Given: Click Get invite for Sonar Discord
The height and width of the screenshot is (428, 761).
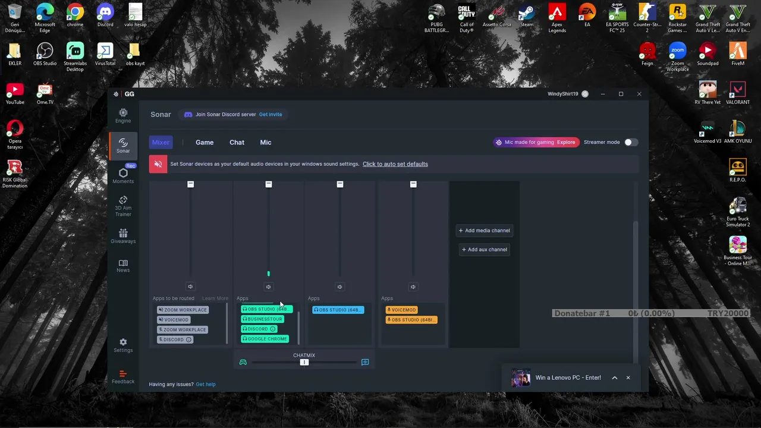Looking at the screenshot, I should (x=271, y=114).
